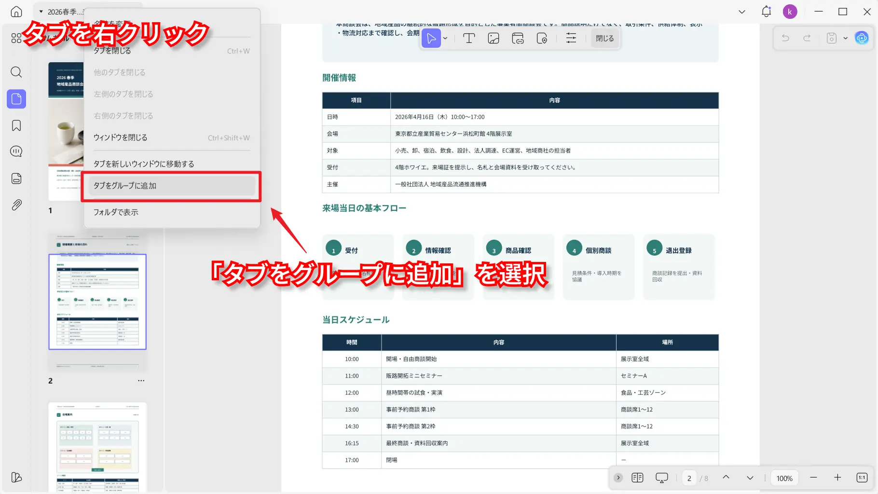Click the current page number field '2'
This screenshot has height=494, width=878.
[x=689, y=478]
